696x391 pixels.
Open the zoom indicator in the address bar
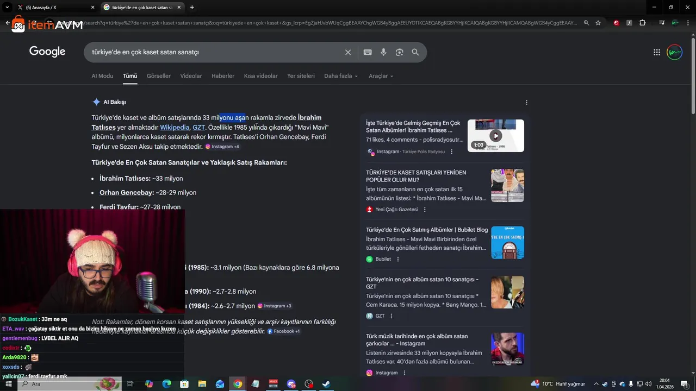[586, 23]
